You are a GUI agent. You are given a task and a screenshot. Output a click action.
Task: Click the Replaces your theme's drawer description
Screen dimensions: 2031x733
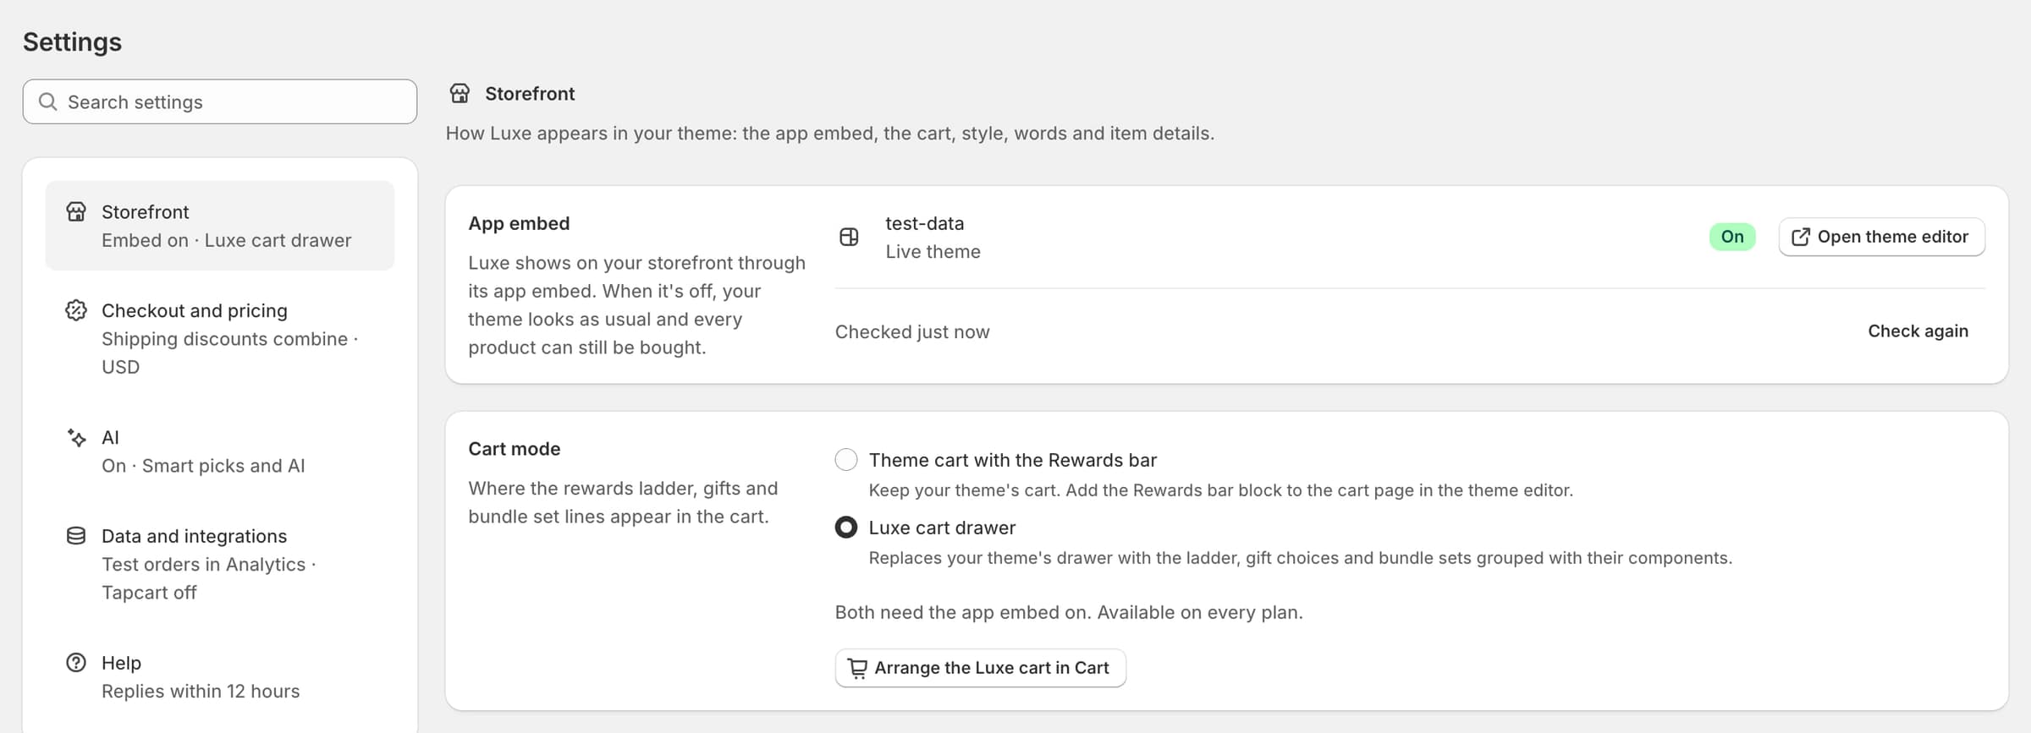(1301, 558)
